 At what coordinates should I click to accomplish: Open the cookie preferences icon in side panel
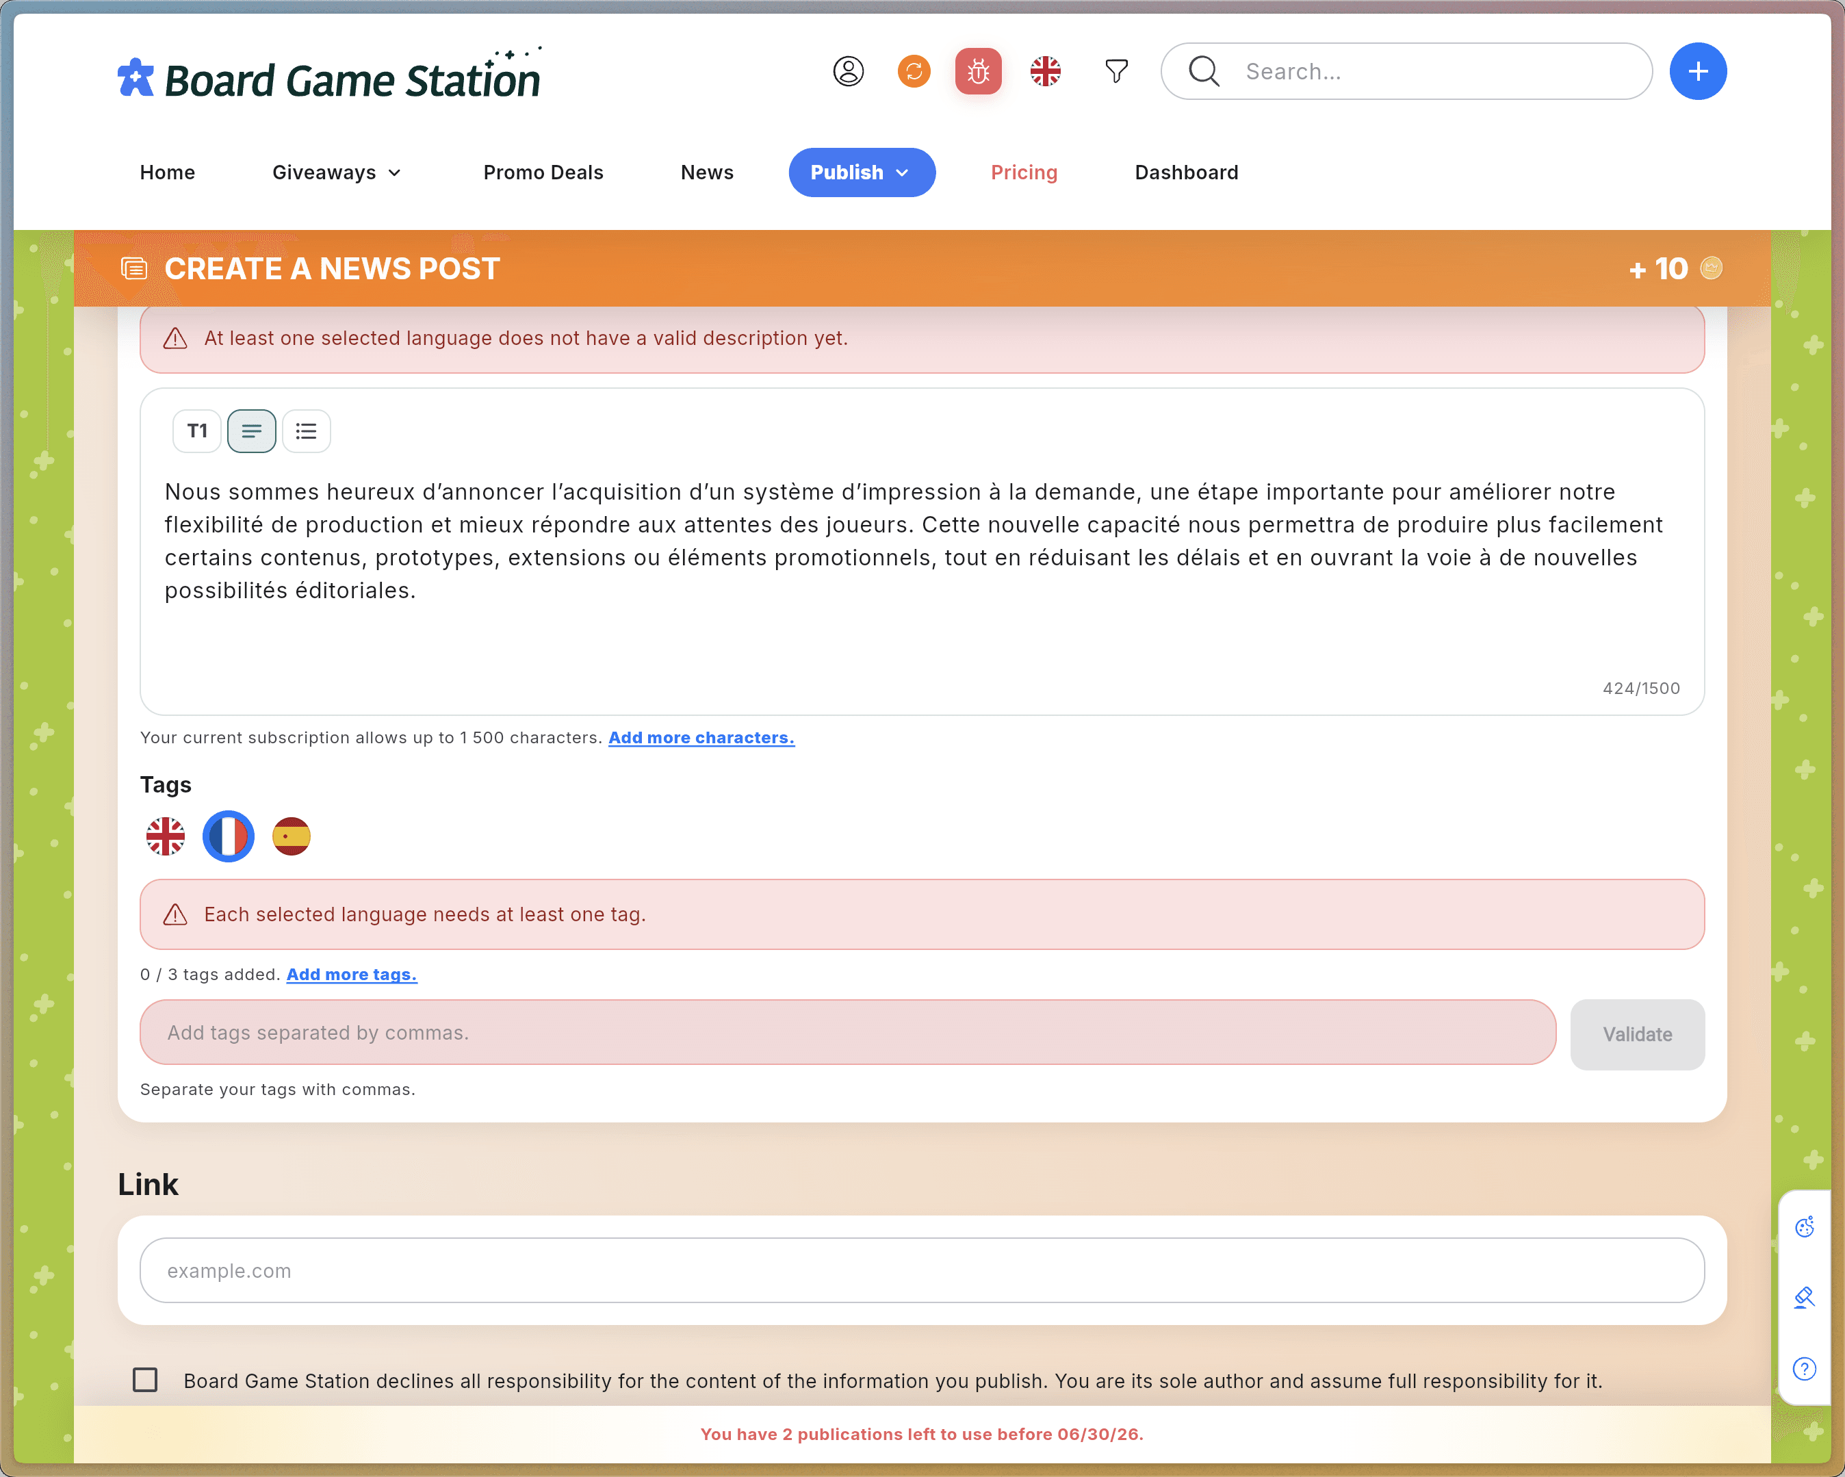1804,1227
